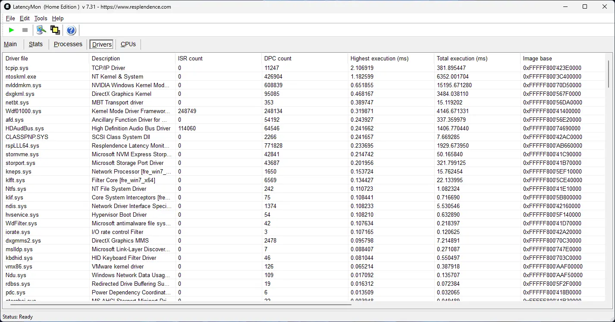Click the yellow overlapping windows toolbar icon

click(x=55, y=30)
